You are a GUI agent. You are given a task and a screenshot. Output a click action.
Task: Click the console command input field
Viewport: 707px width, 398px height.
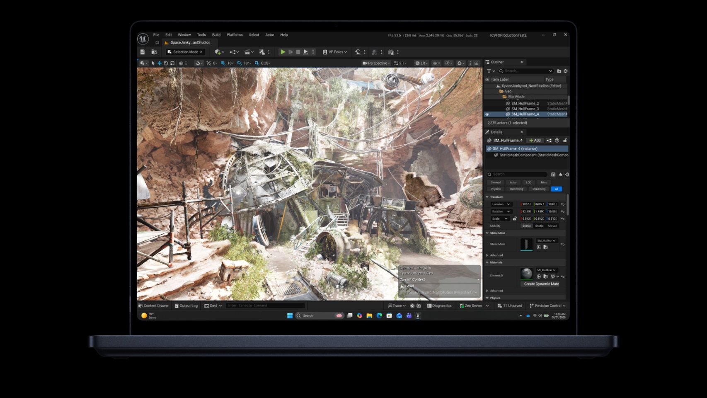tap(265, 306)
